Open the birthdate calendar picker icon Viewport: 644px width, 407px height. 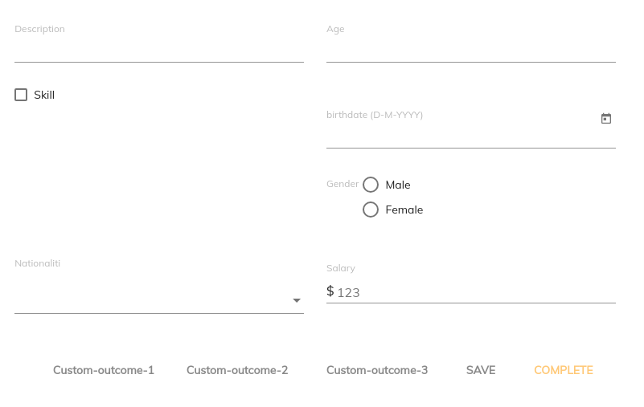(606, 119)
